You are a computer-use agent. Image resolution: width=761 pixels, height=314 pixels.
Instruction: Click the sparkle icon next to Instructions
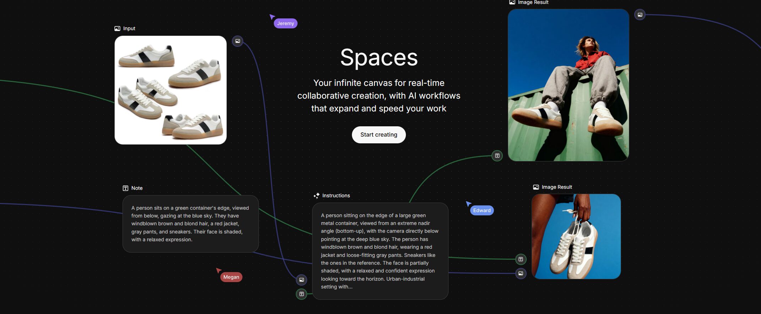click(316, 195)
